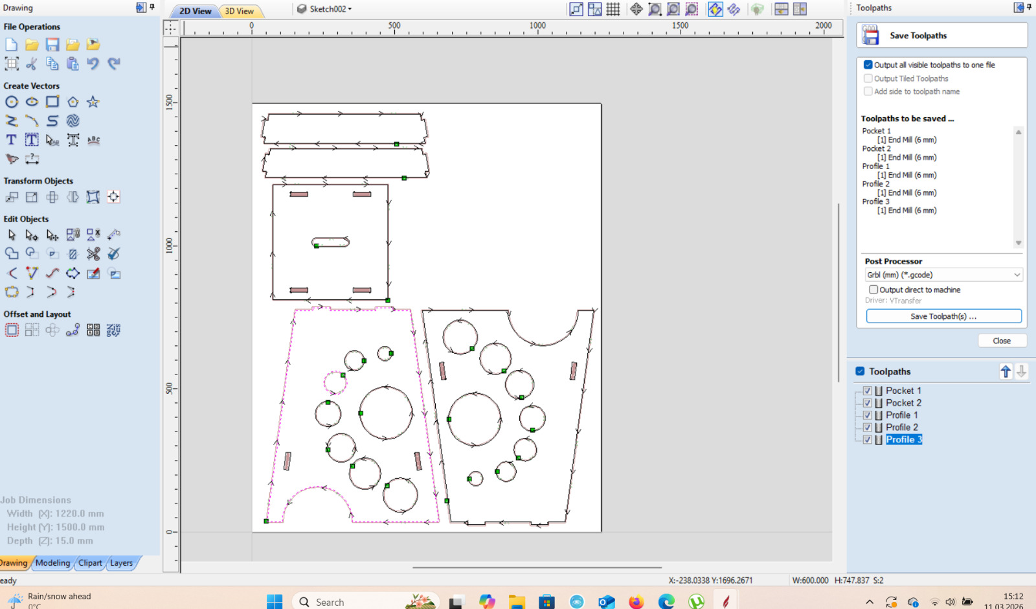Enable 'Output direct to machine' checkbox

coord(873,290)
